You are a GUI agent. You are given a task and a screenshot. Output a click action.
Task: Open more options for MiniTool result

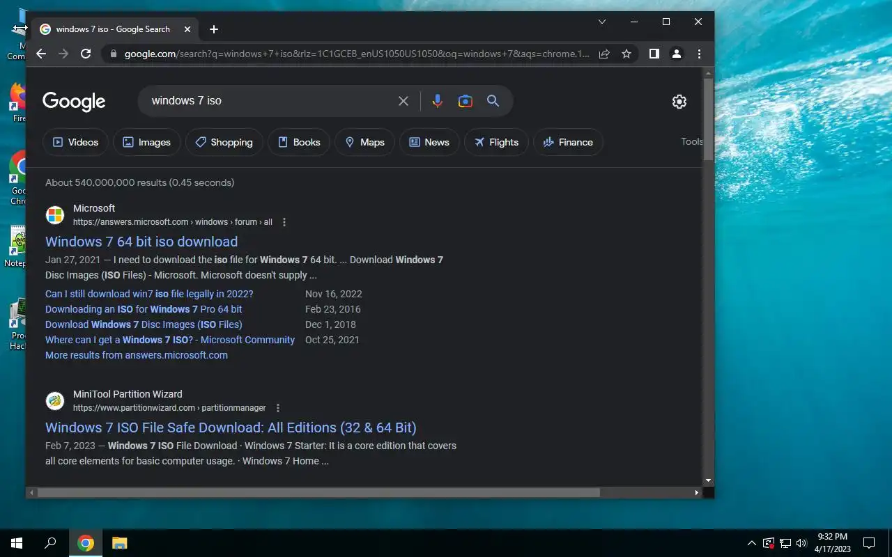click(x=278, y=408)
